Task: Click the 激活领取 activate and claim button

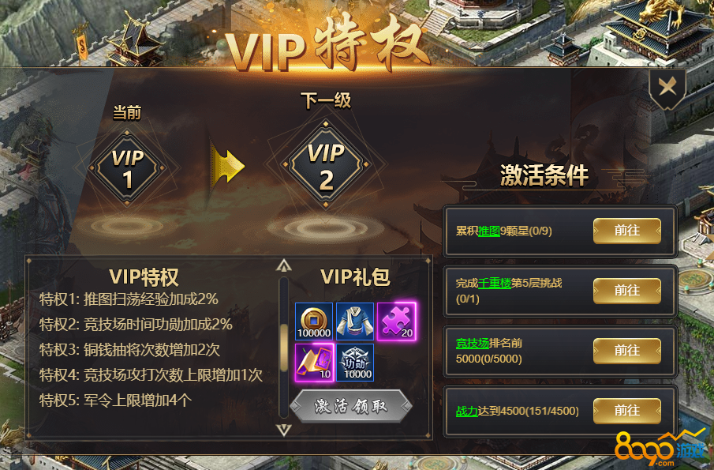Action: tap(350, 406)
